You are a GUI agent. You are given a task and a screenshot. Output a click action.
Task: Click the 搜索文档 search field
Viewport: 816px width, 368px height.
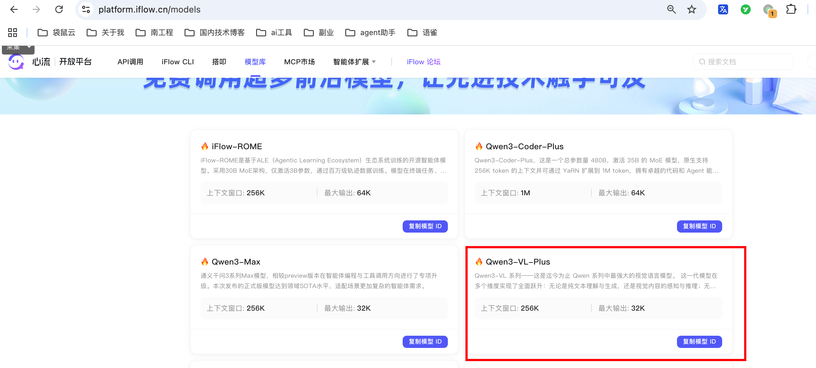743,62
